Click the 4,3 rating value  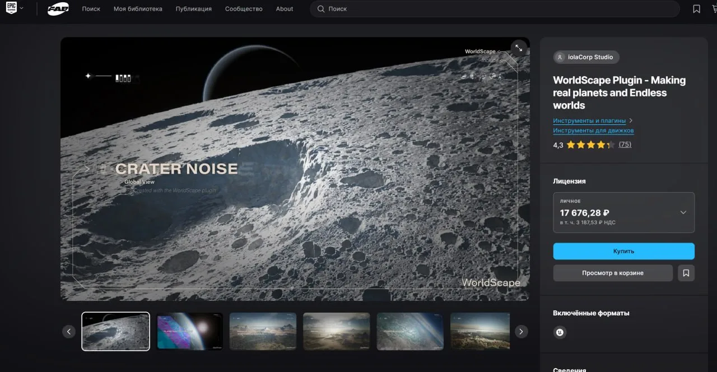[558, 145]
